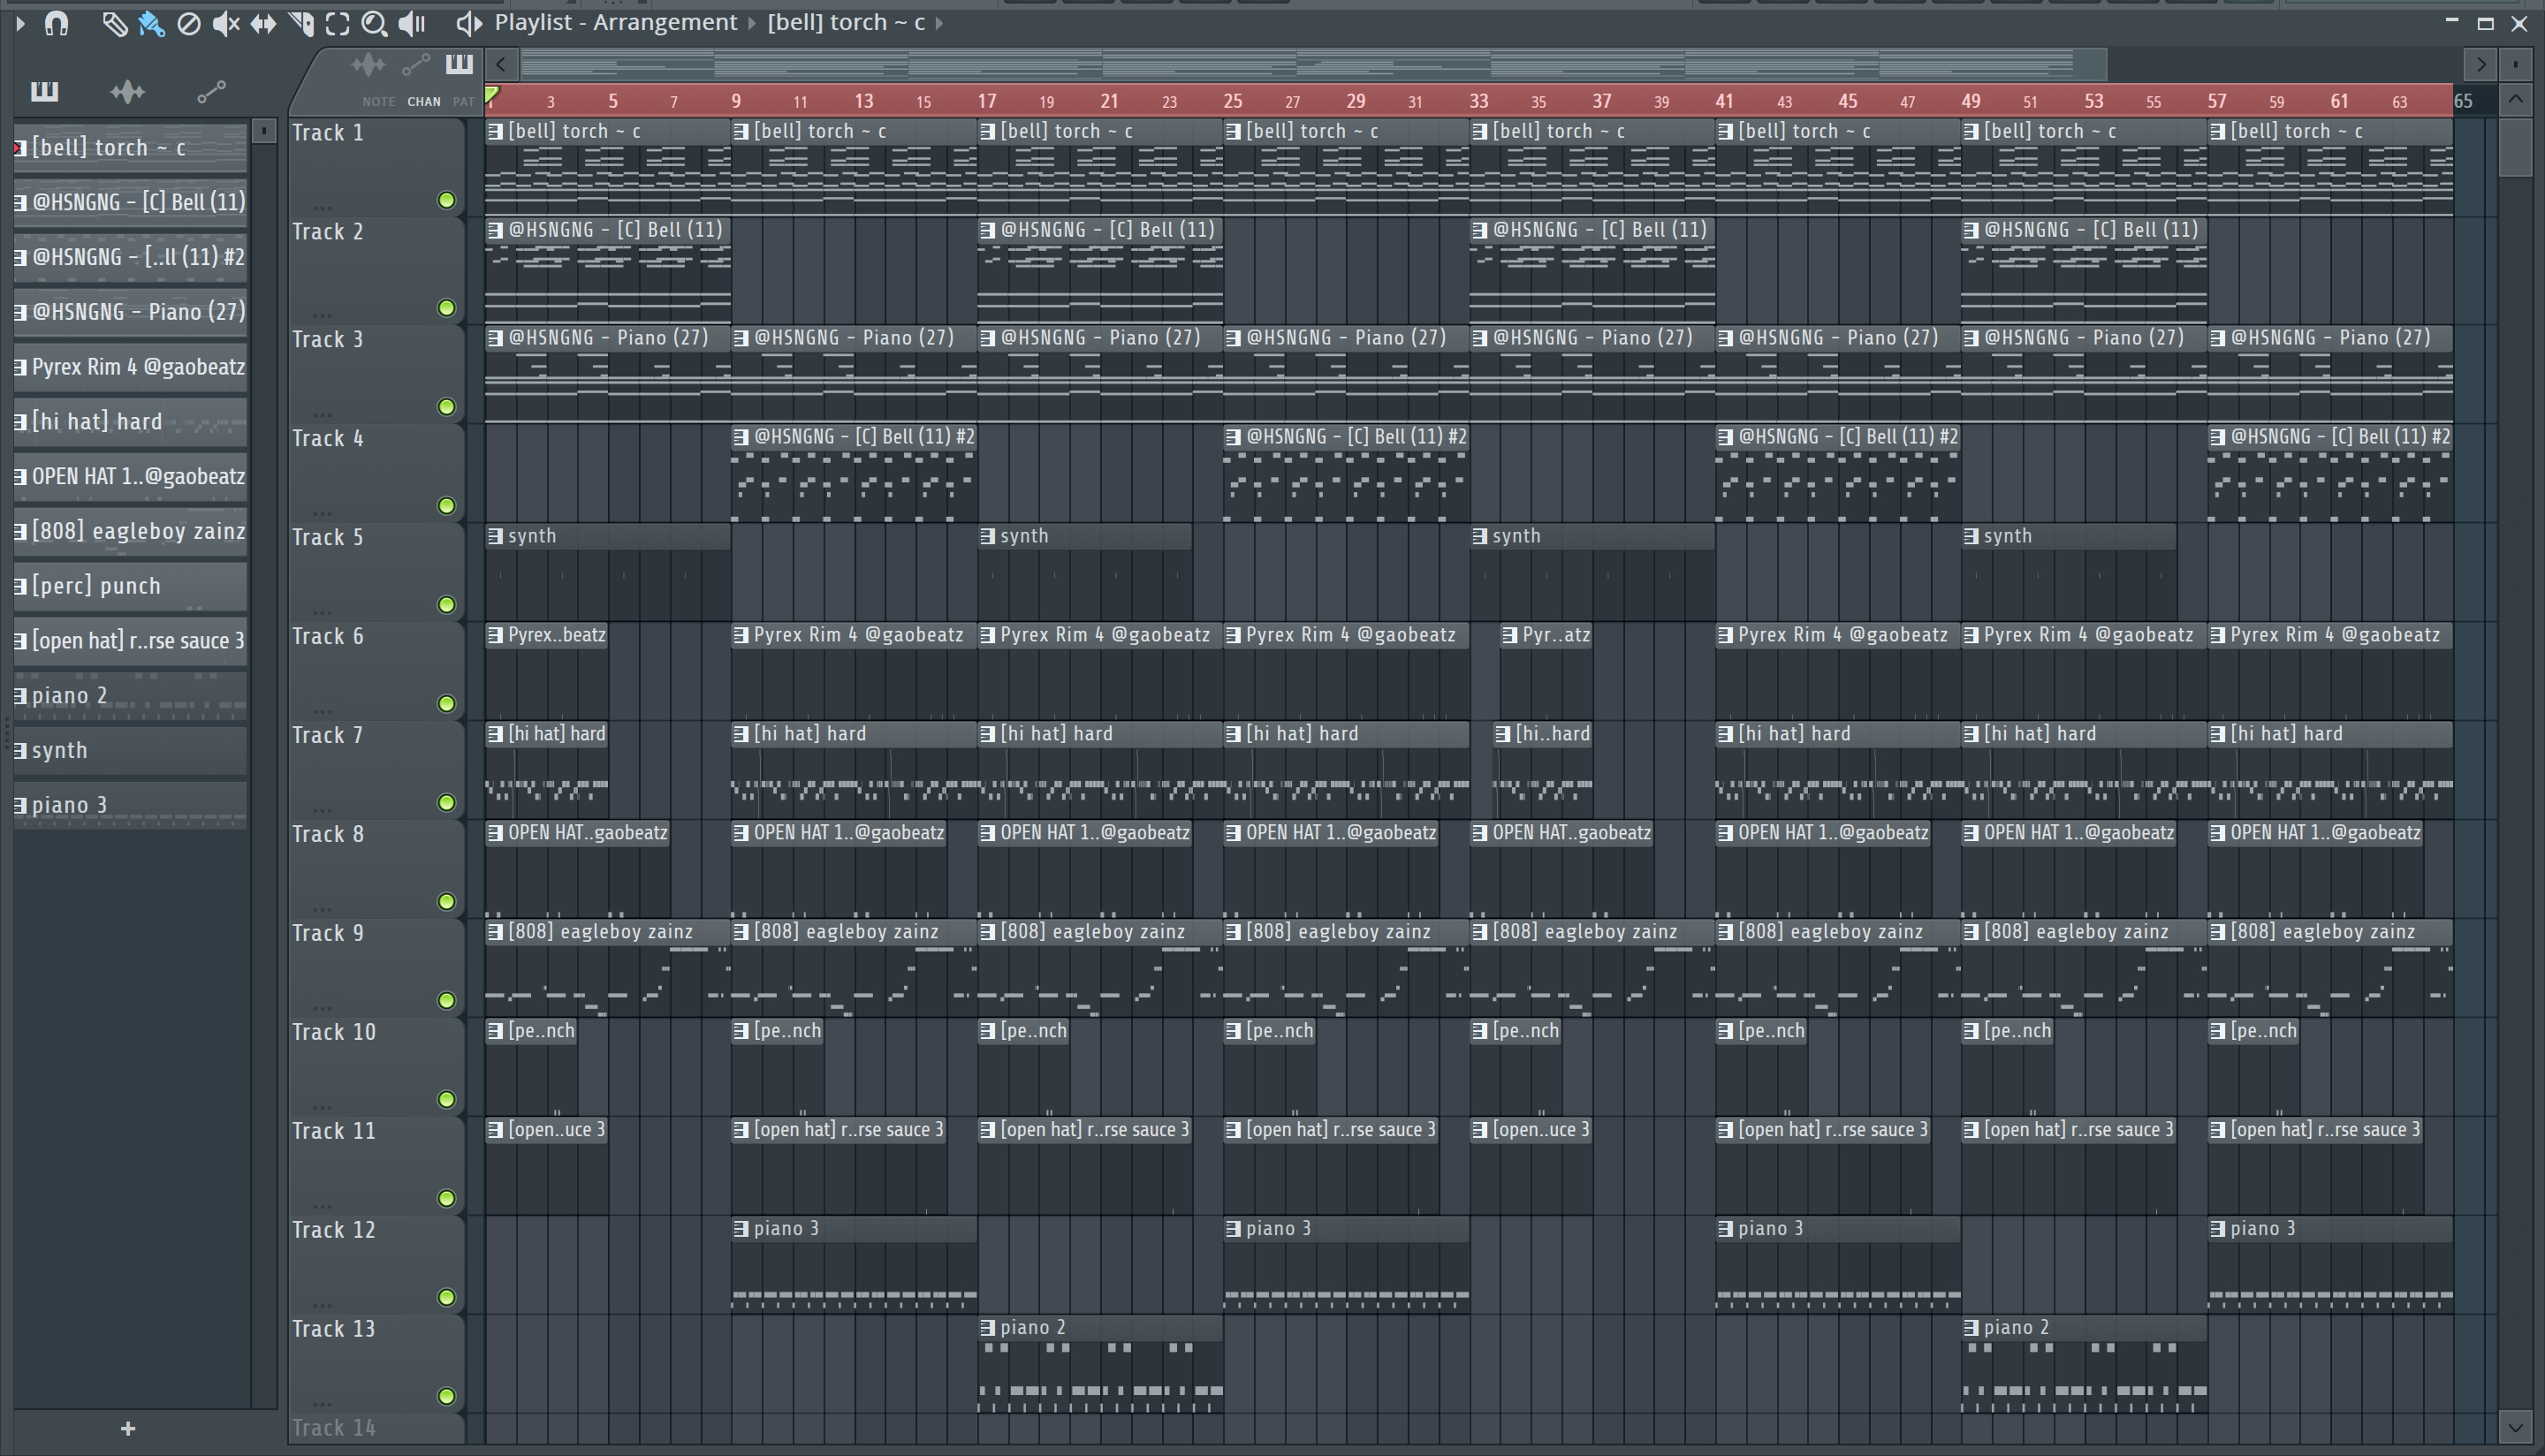Switch to CHAN mode
Screen dimensions: 2545x1456
(x=424, y=102)
